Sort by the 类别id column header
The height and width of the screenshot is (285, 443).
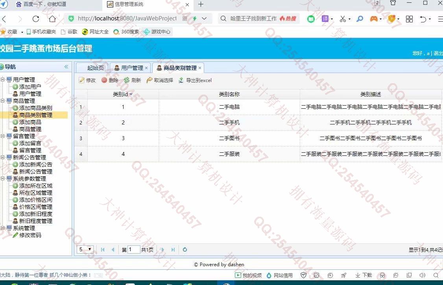point(123,94)
